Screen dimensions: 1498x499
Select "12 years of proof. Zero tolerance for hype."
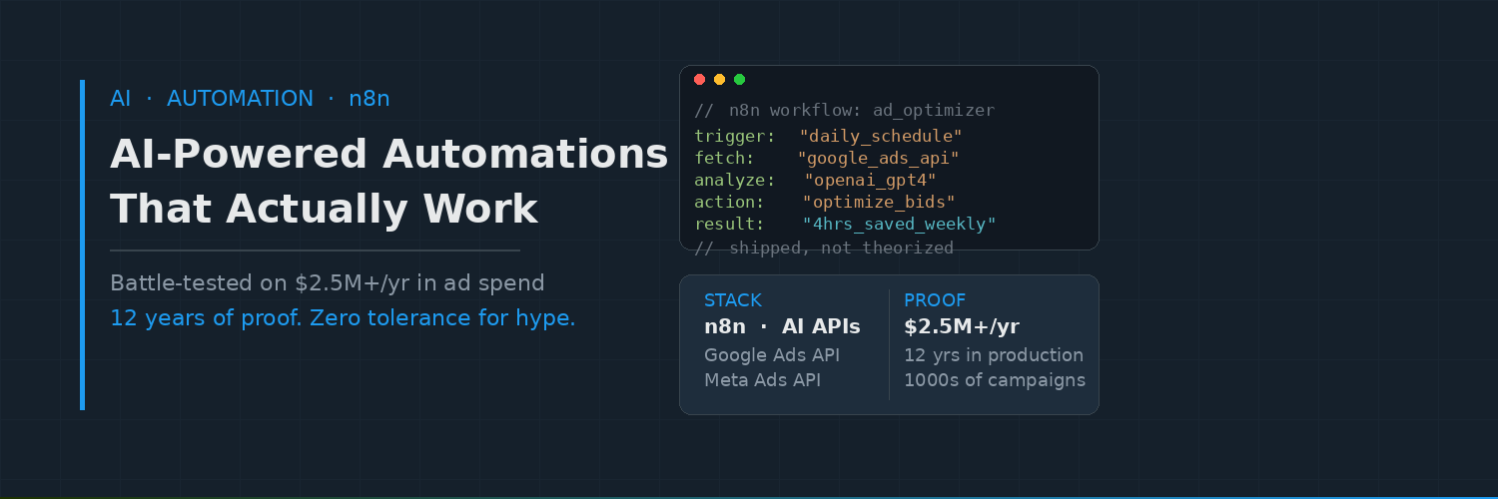pos(343,318)
